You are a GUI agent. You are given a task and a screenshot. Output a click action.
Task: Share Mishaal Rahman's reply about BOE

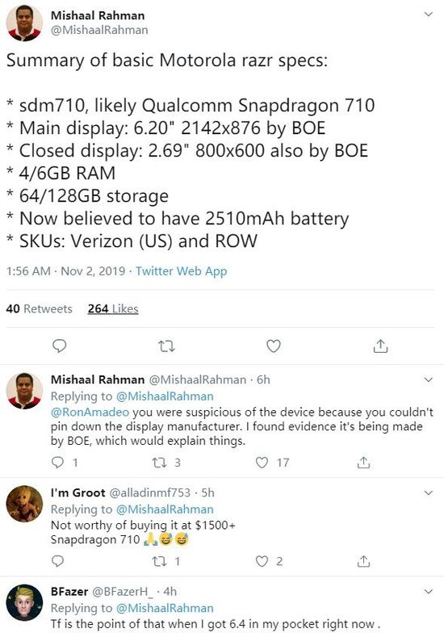(363, 463)
